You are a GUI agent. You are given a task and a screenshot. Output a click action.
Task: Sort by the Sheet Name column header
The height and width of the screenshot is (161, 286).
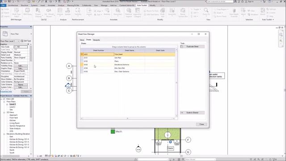[x=129, y=51]
